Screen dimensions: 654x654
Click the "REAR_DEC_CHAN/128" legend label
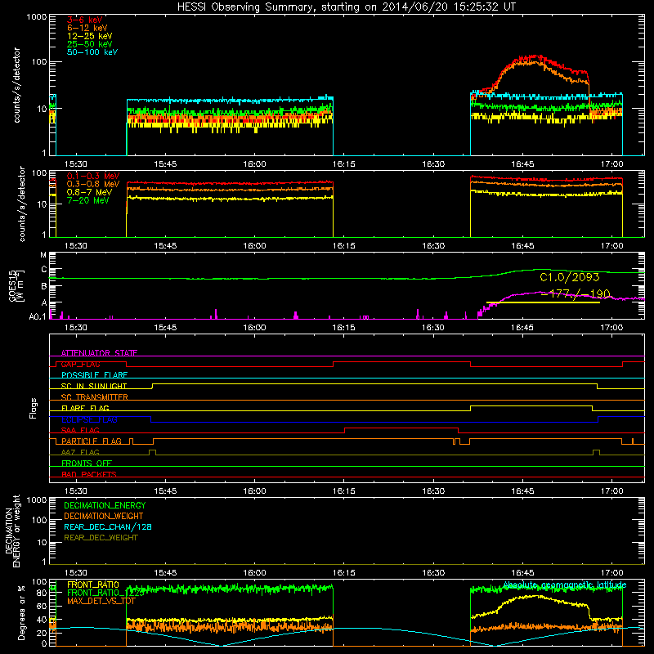[x=108, y=527]
